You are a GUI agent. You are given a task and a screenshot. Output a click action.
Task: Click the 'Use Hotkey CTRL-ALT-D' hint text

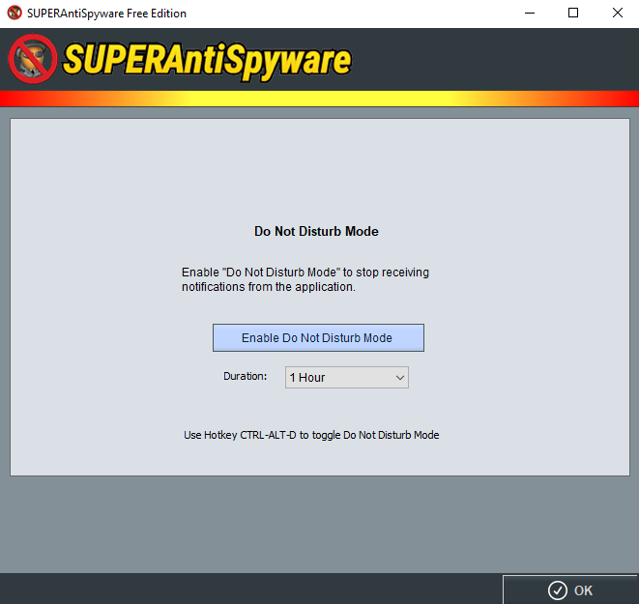(311, 435)
